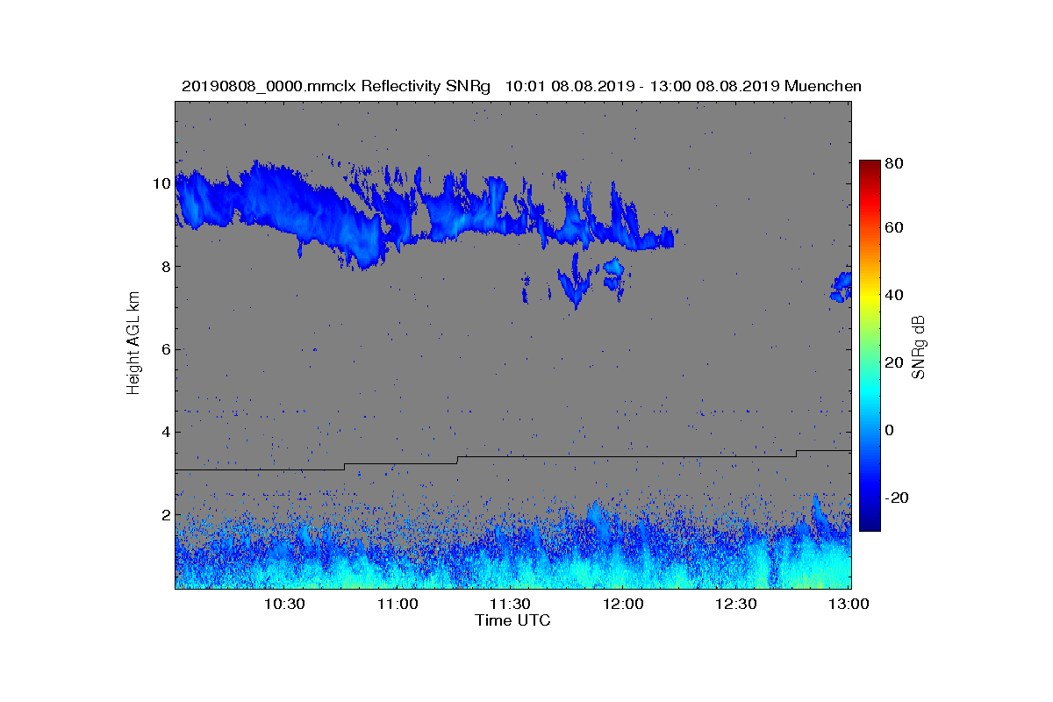1053x702 pixels.
Task: Click the height tick label '2'
Action: [165, 515]
